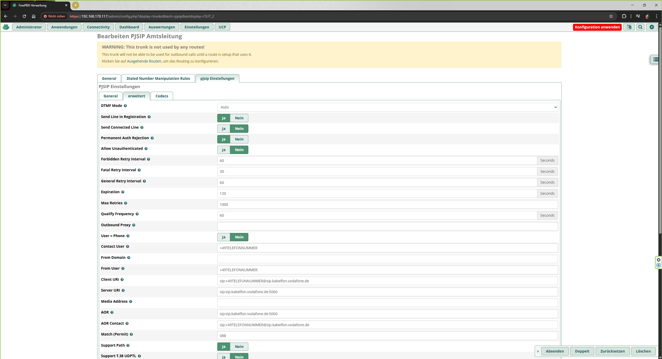Open the Connectivity menu
This screenshot has width=662, height=359.
[98, 27]
